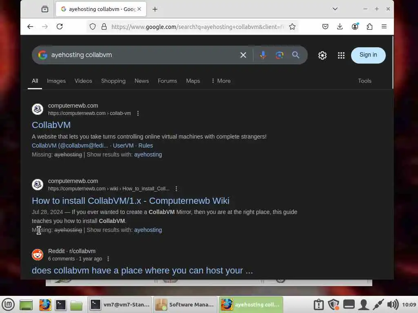
Task: Search by image with Google Lens icon
Action: tap(279, 55)
